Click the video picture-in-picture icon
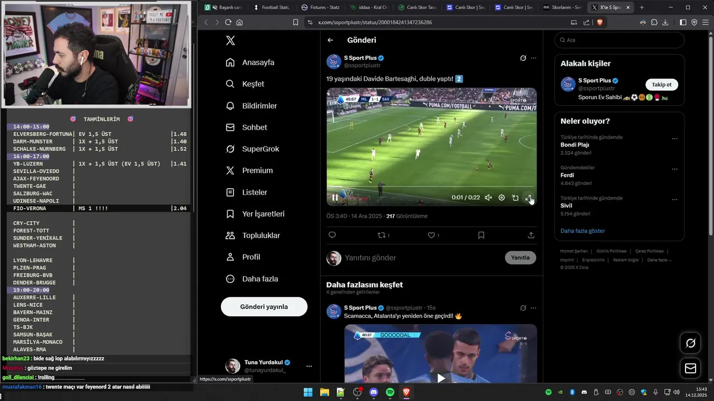The height and width of the screenshot is (401, 714). pyautogui.click(x=515, y=197)
